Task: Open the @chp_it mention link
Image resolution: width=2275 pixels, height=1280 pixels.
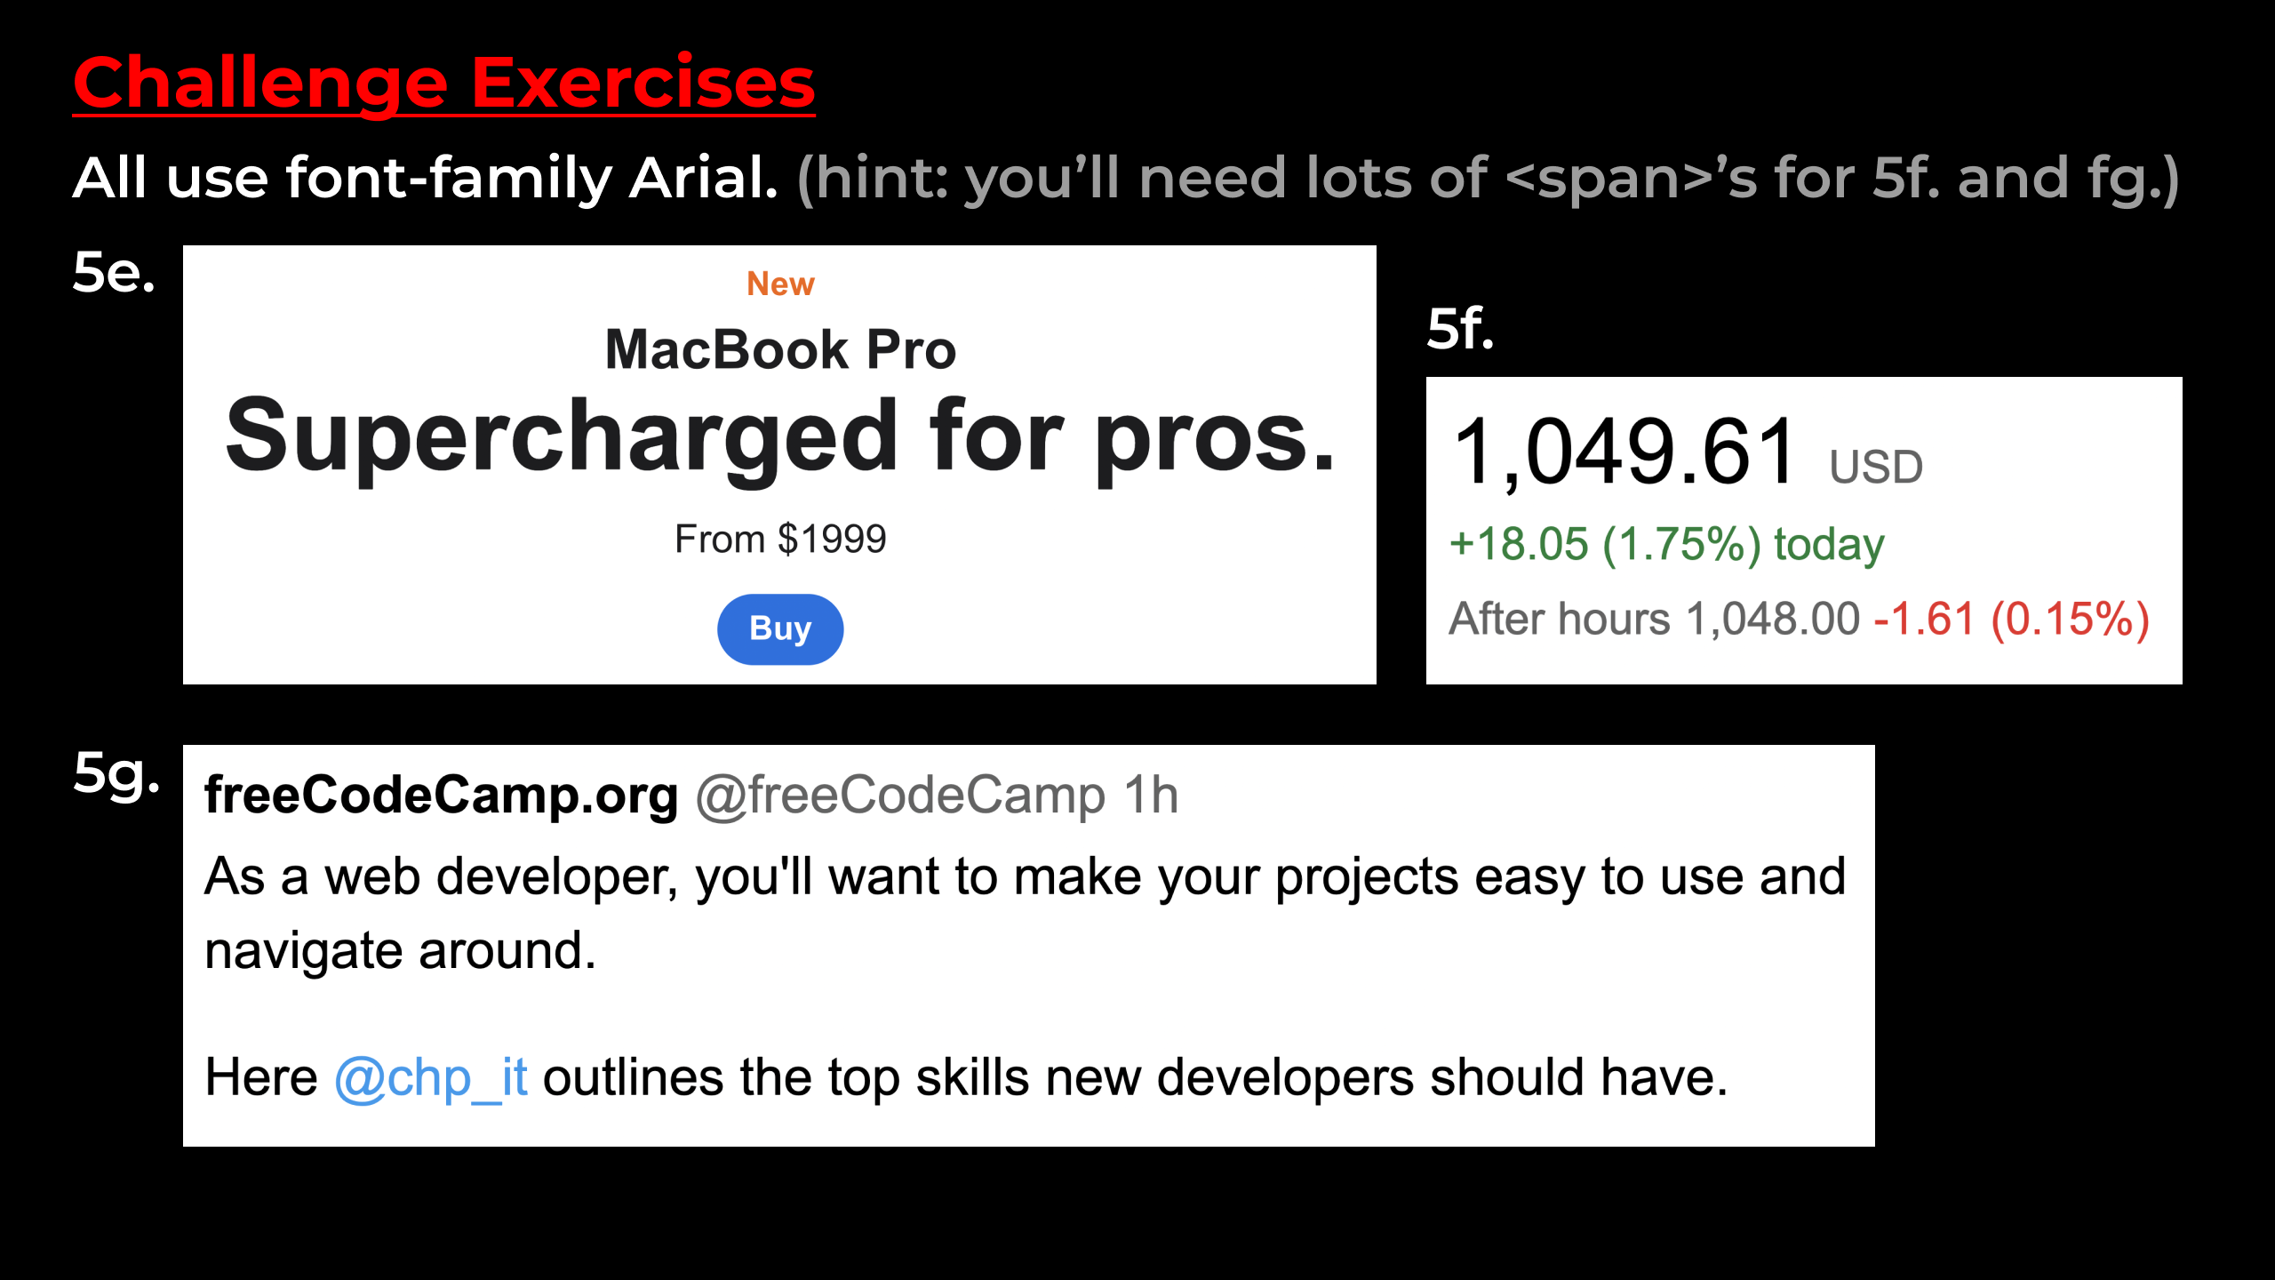Action: tap(431, 1077)
